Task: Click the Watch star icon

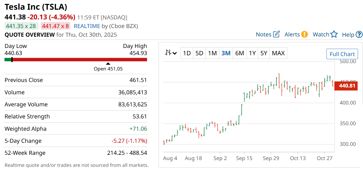Action: (334, 34)
